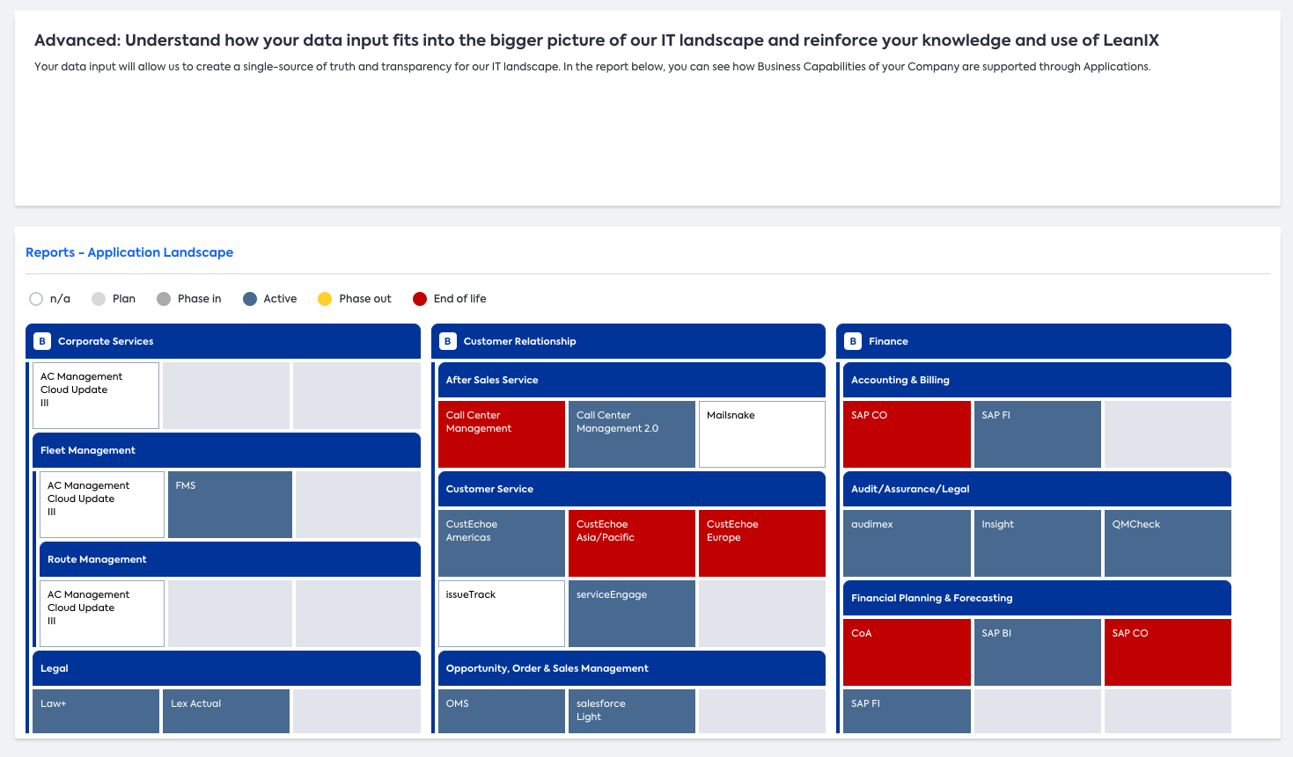
Task: Select the issueTrack application tile
Action: (x=502, y=614)
